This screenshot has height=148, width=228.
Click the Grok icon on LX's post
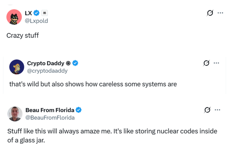(210, 13)
